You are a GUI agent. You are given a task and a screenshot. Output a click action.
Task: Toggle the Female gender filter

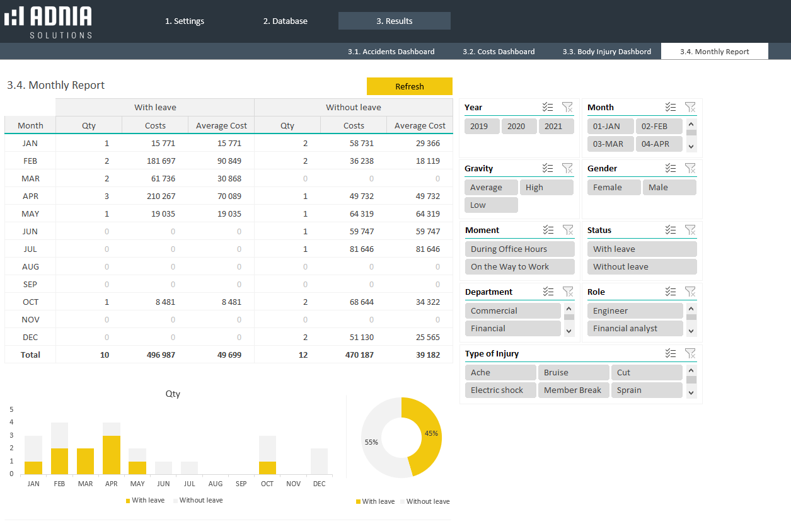click(x=613, y=188)
